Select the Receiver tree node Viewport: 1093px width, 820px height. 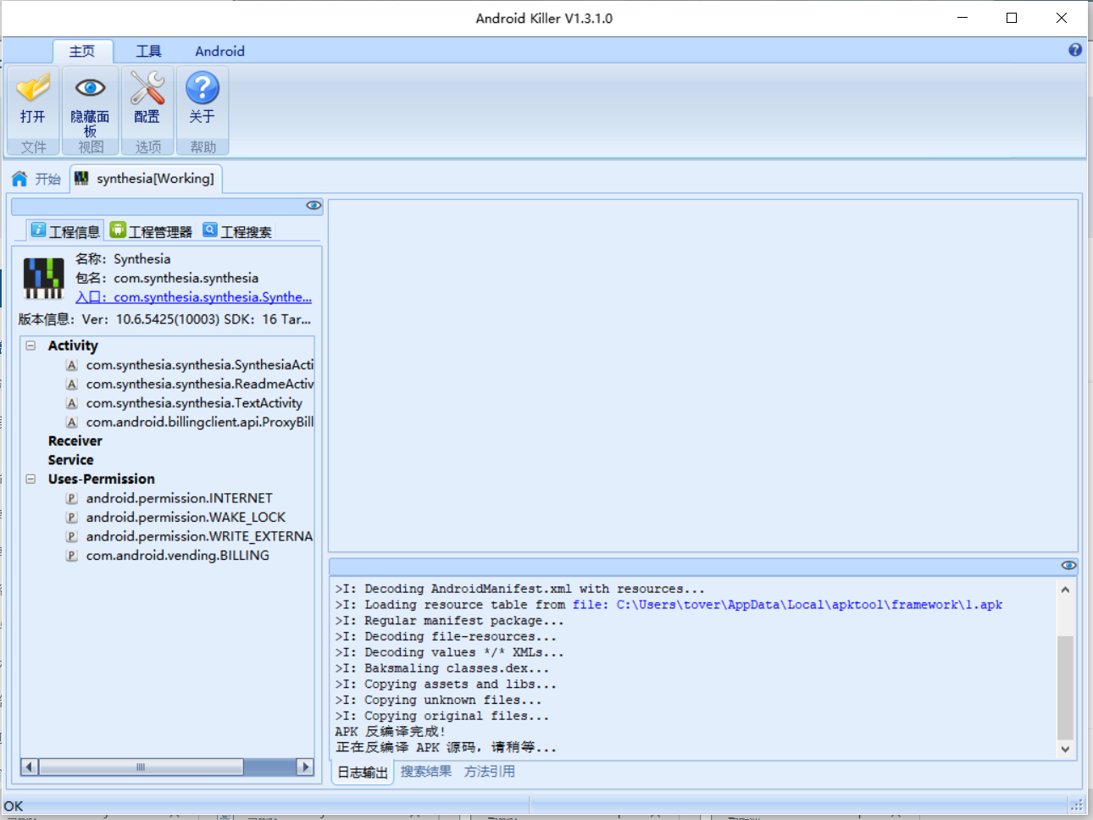click(x=75, y=441)
